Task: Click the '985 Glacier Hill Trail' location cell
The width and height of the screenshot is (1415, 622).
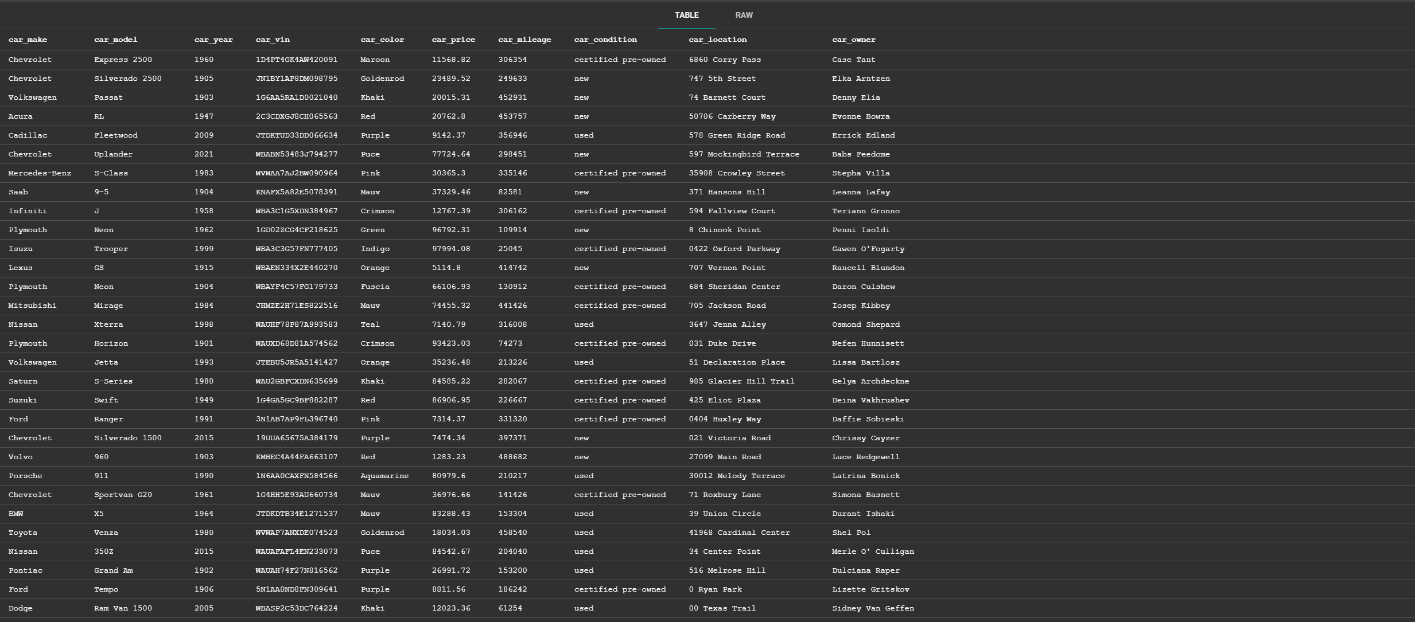Action: tap(741, 381)
